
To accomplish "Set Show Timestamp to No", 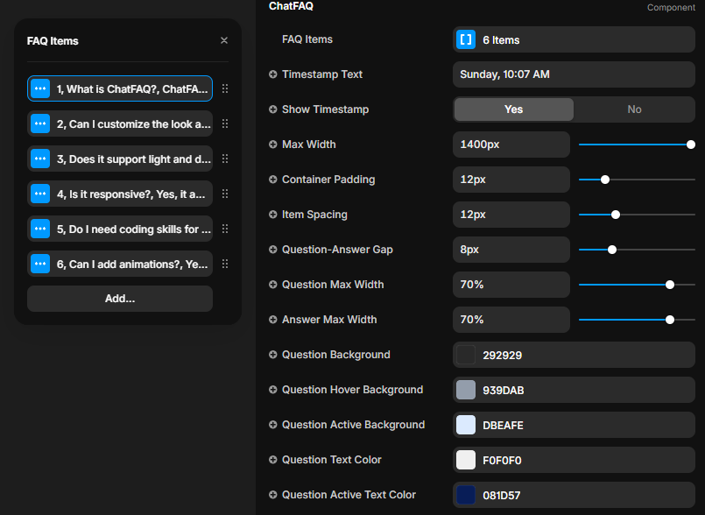I will (634, 109).
